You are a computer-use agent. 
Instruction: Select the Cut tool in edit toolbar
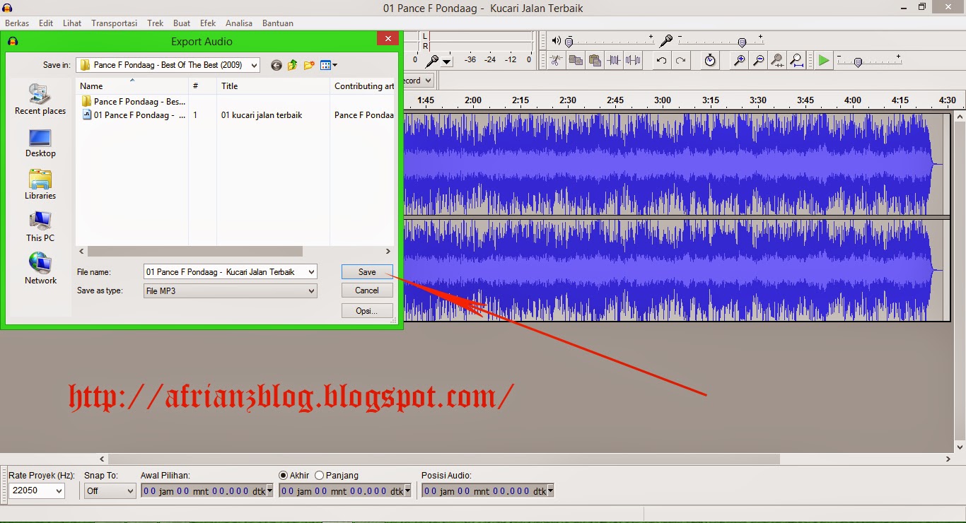click(557, 61)
